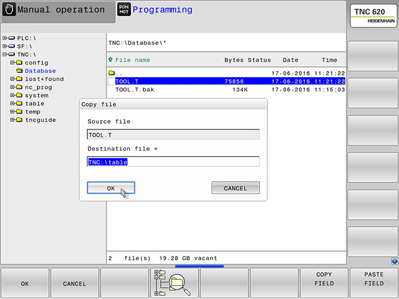This screenshot has height=299, width=399.
Task: Click the Manual operation hand icon
Action: click(9, 11)
